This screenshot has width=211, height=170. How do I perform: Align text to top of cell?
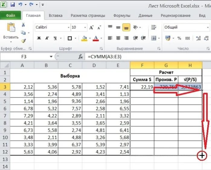click(x=110, y=27)
